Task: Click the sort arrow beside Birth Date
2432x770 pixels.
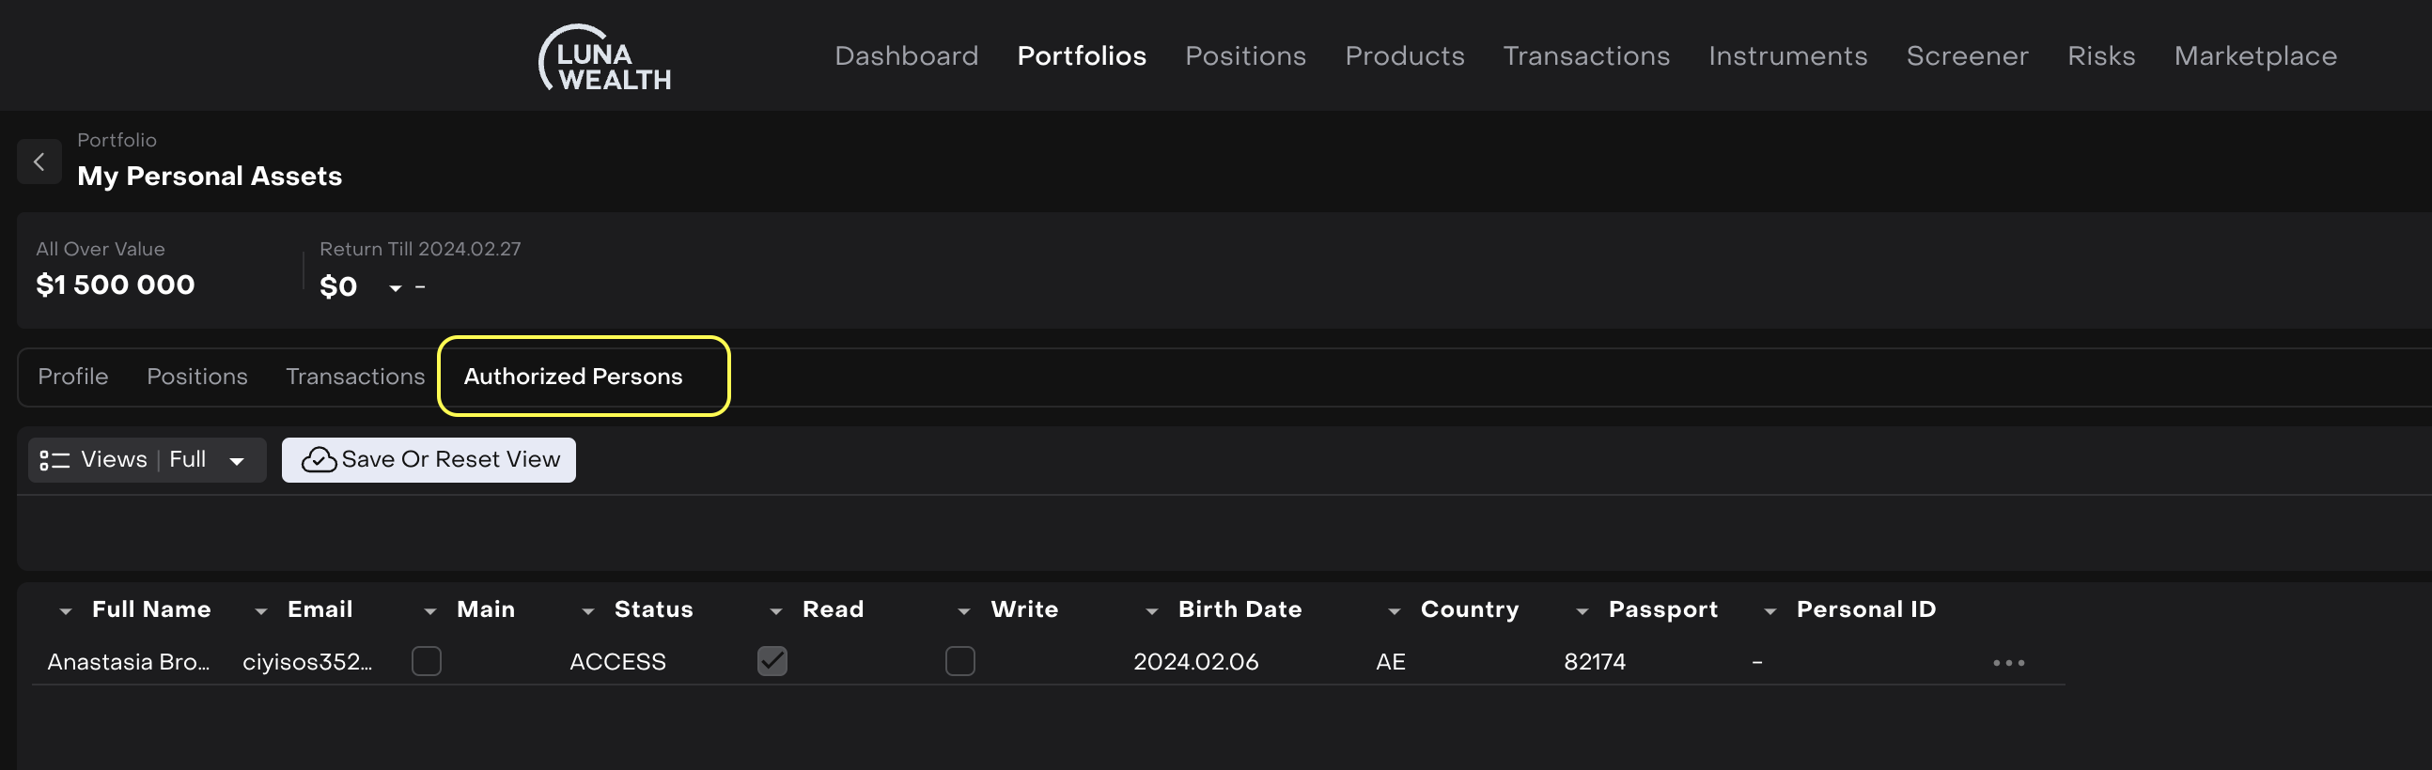Action: click(x=1151, y=611)
